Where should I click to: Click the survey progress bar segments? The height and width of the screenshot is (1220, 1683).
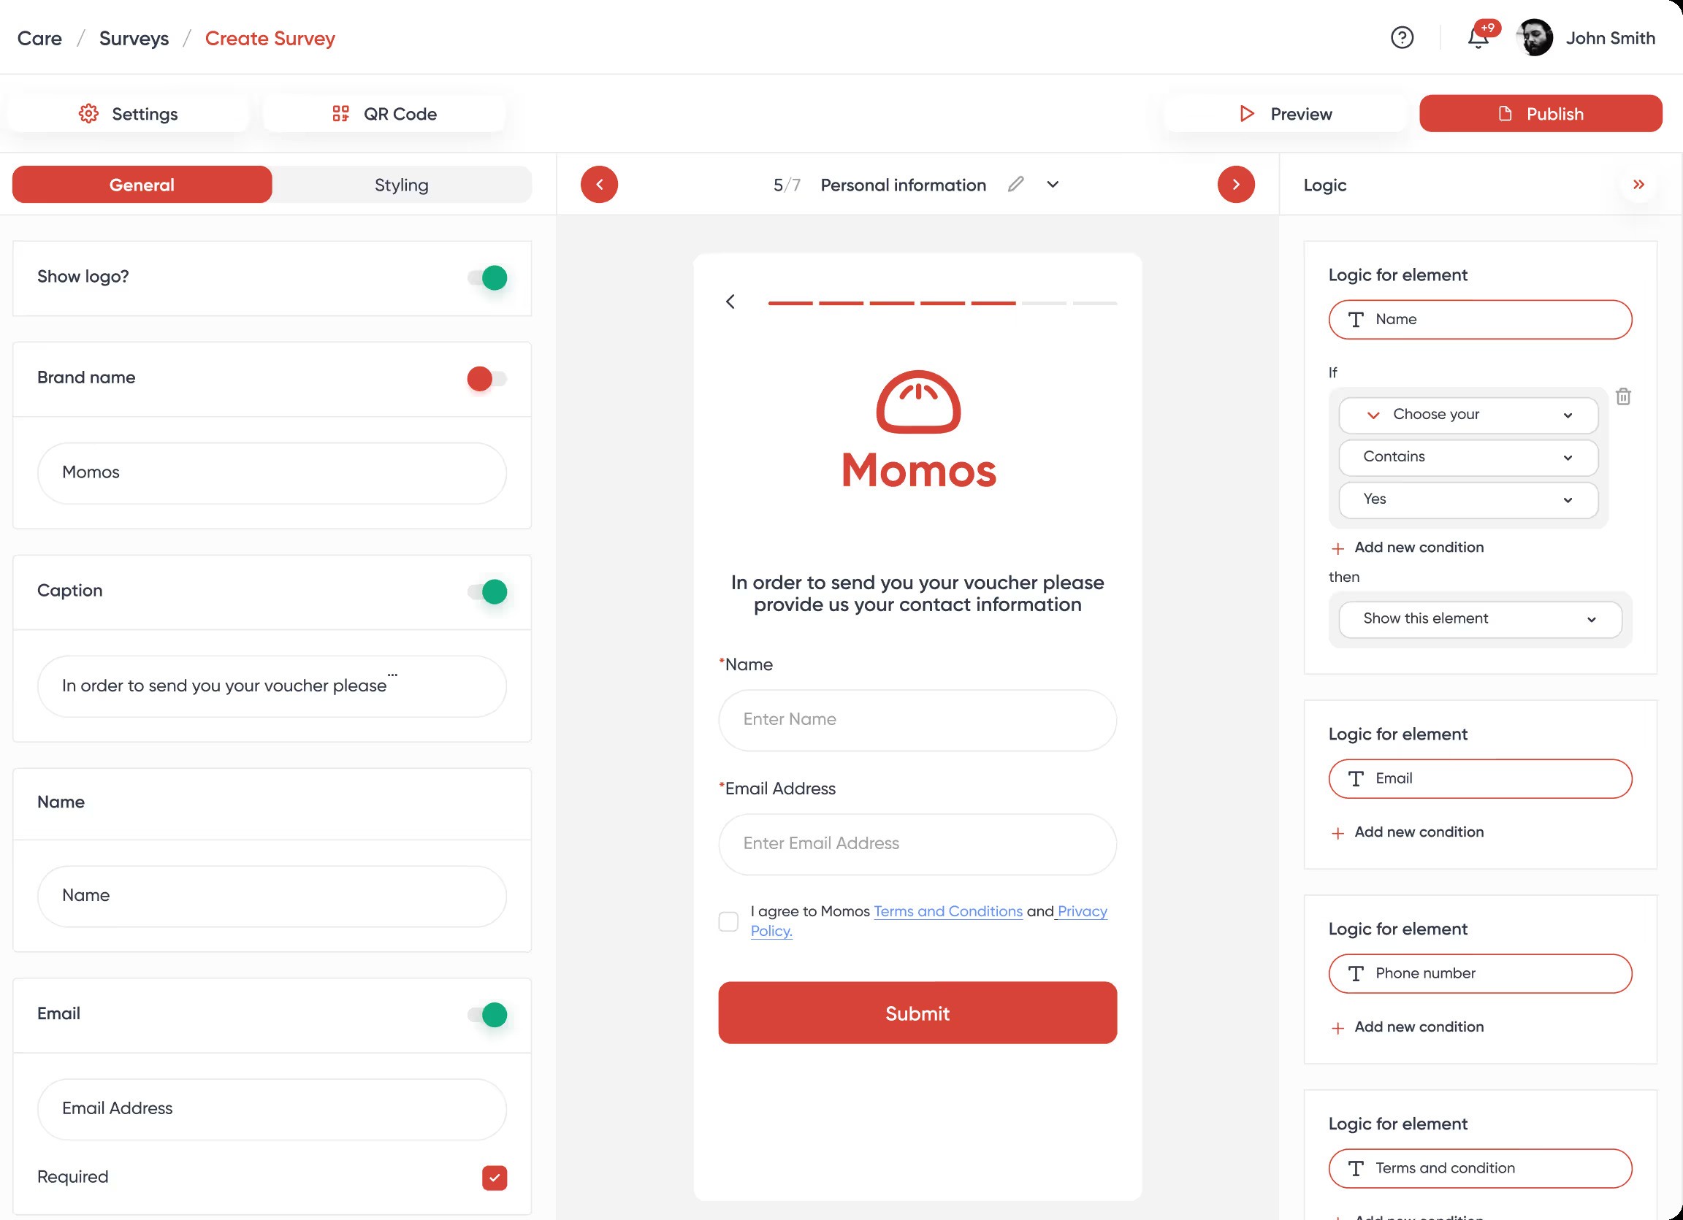pyautogui.click(x=942, y=303)
